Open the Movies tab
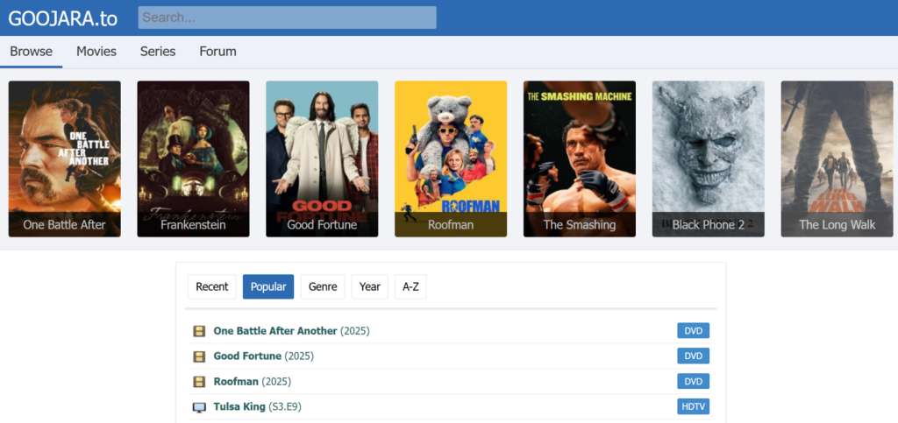 [96, 52]
